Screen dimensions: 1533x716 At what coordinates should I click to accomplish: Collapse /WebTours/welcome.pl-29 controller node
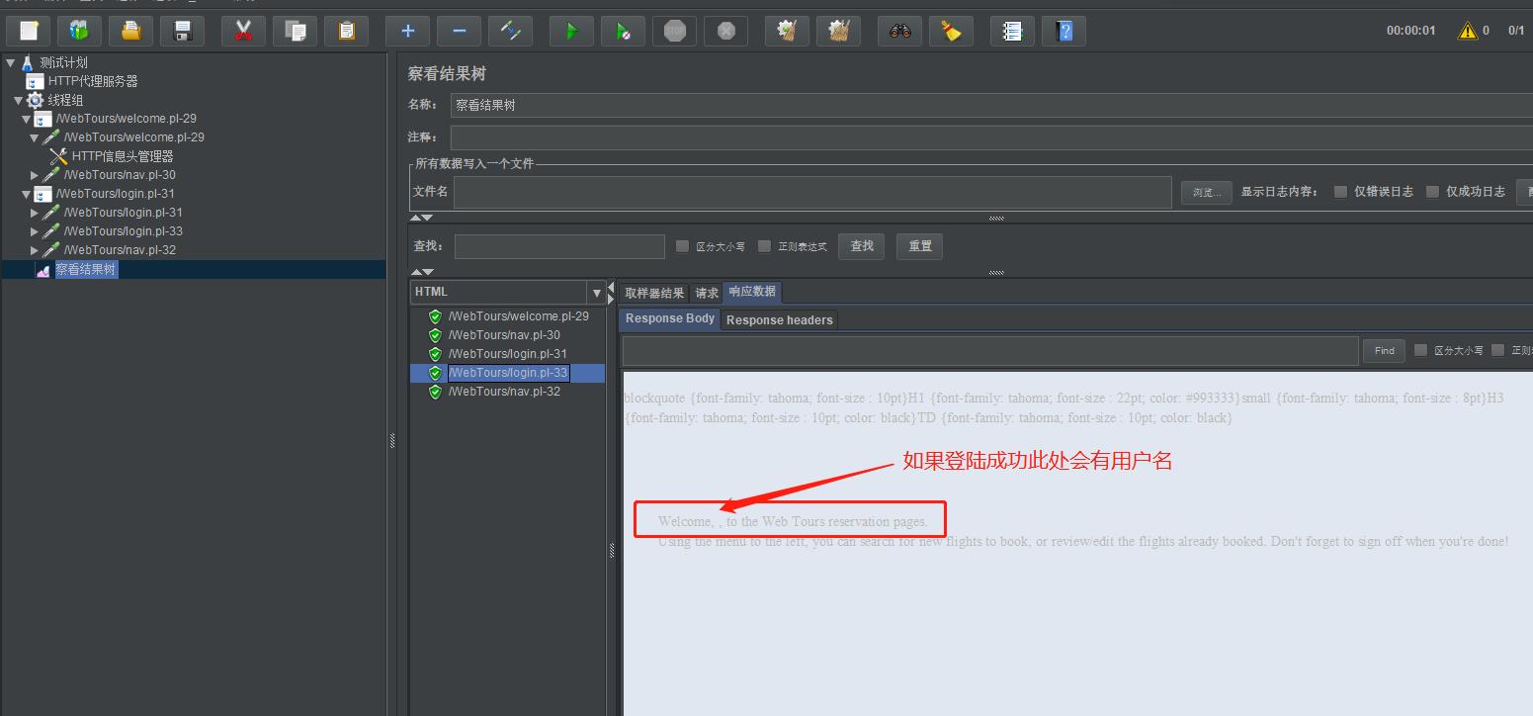point(27,119)
